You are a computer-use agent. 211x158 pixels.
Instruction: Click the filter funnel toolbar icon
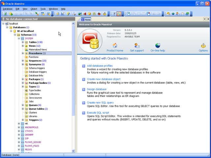(114, 14)
